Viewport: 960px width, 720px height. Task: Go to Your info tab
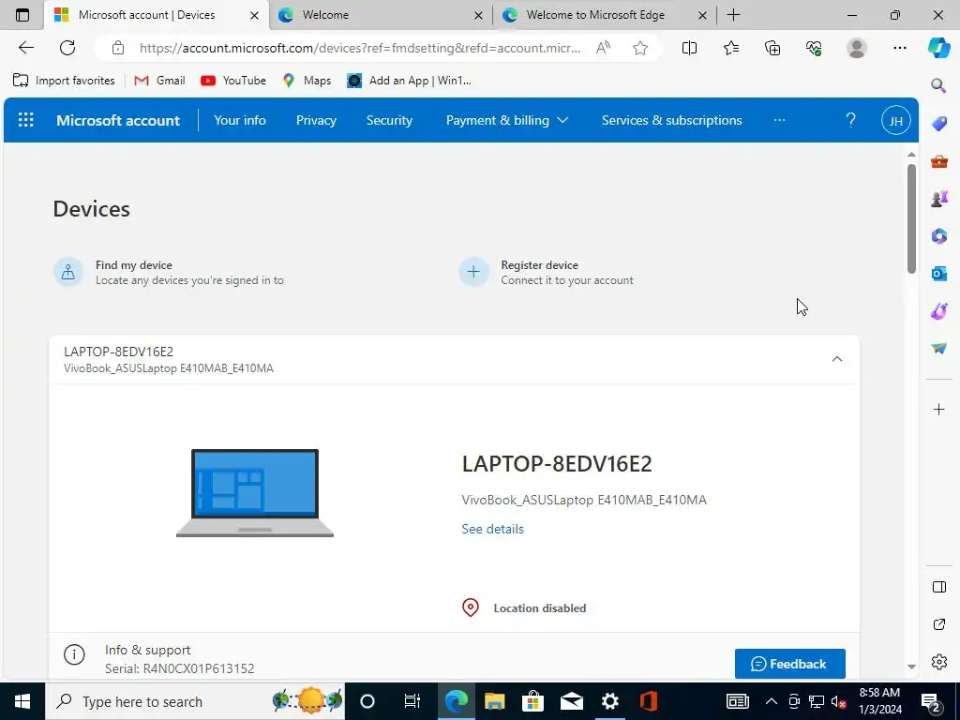click(240, 120)
